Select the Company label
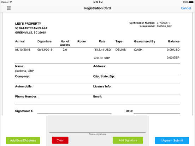The width and height of the screenshot is (195, 146). coord(22,77)
